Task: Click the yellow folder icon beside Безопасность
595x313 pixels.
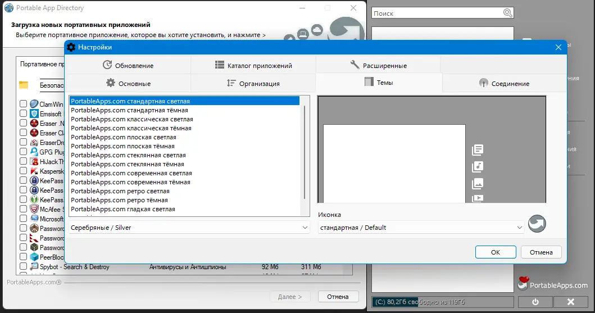Action: tap(24, 85)
